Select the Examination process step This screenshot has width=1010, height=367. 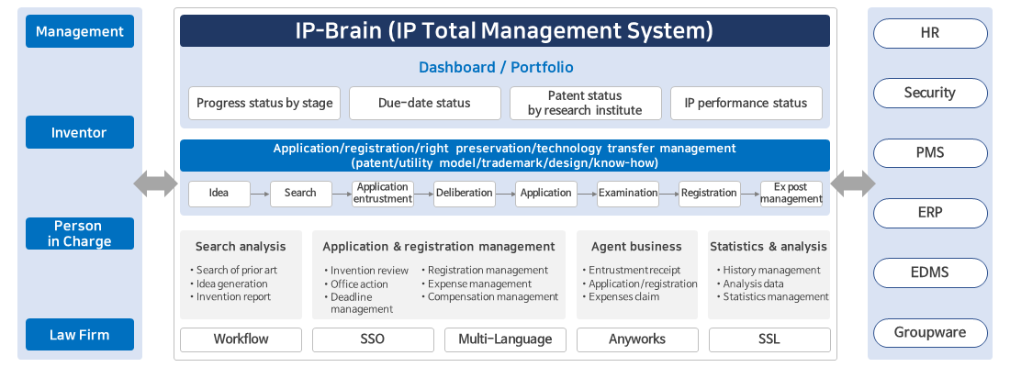(628, 194)
